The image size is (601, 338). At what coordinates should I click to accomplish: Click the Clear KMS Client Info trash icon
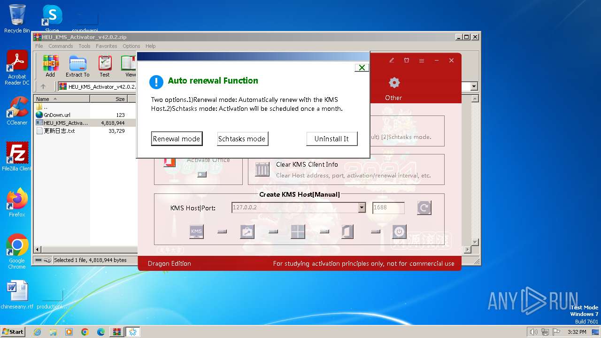click(x=262, y=169)
